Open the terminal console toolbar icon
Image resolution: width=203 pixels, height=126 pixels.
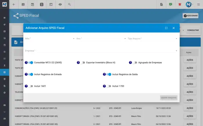point(51,5)
